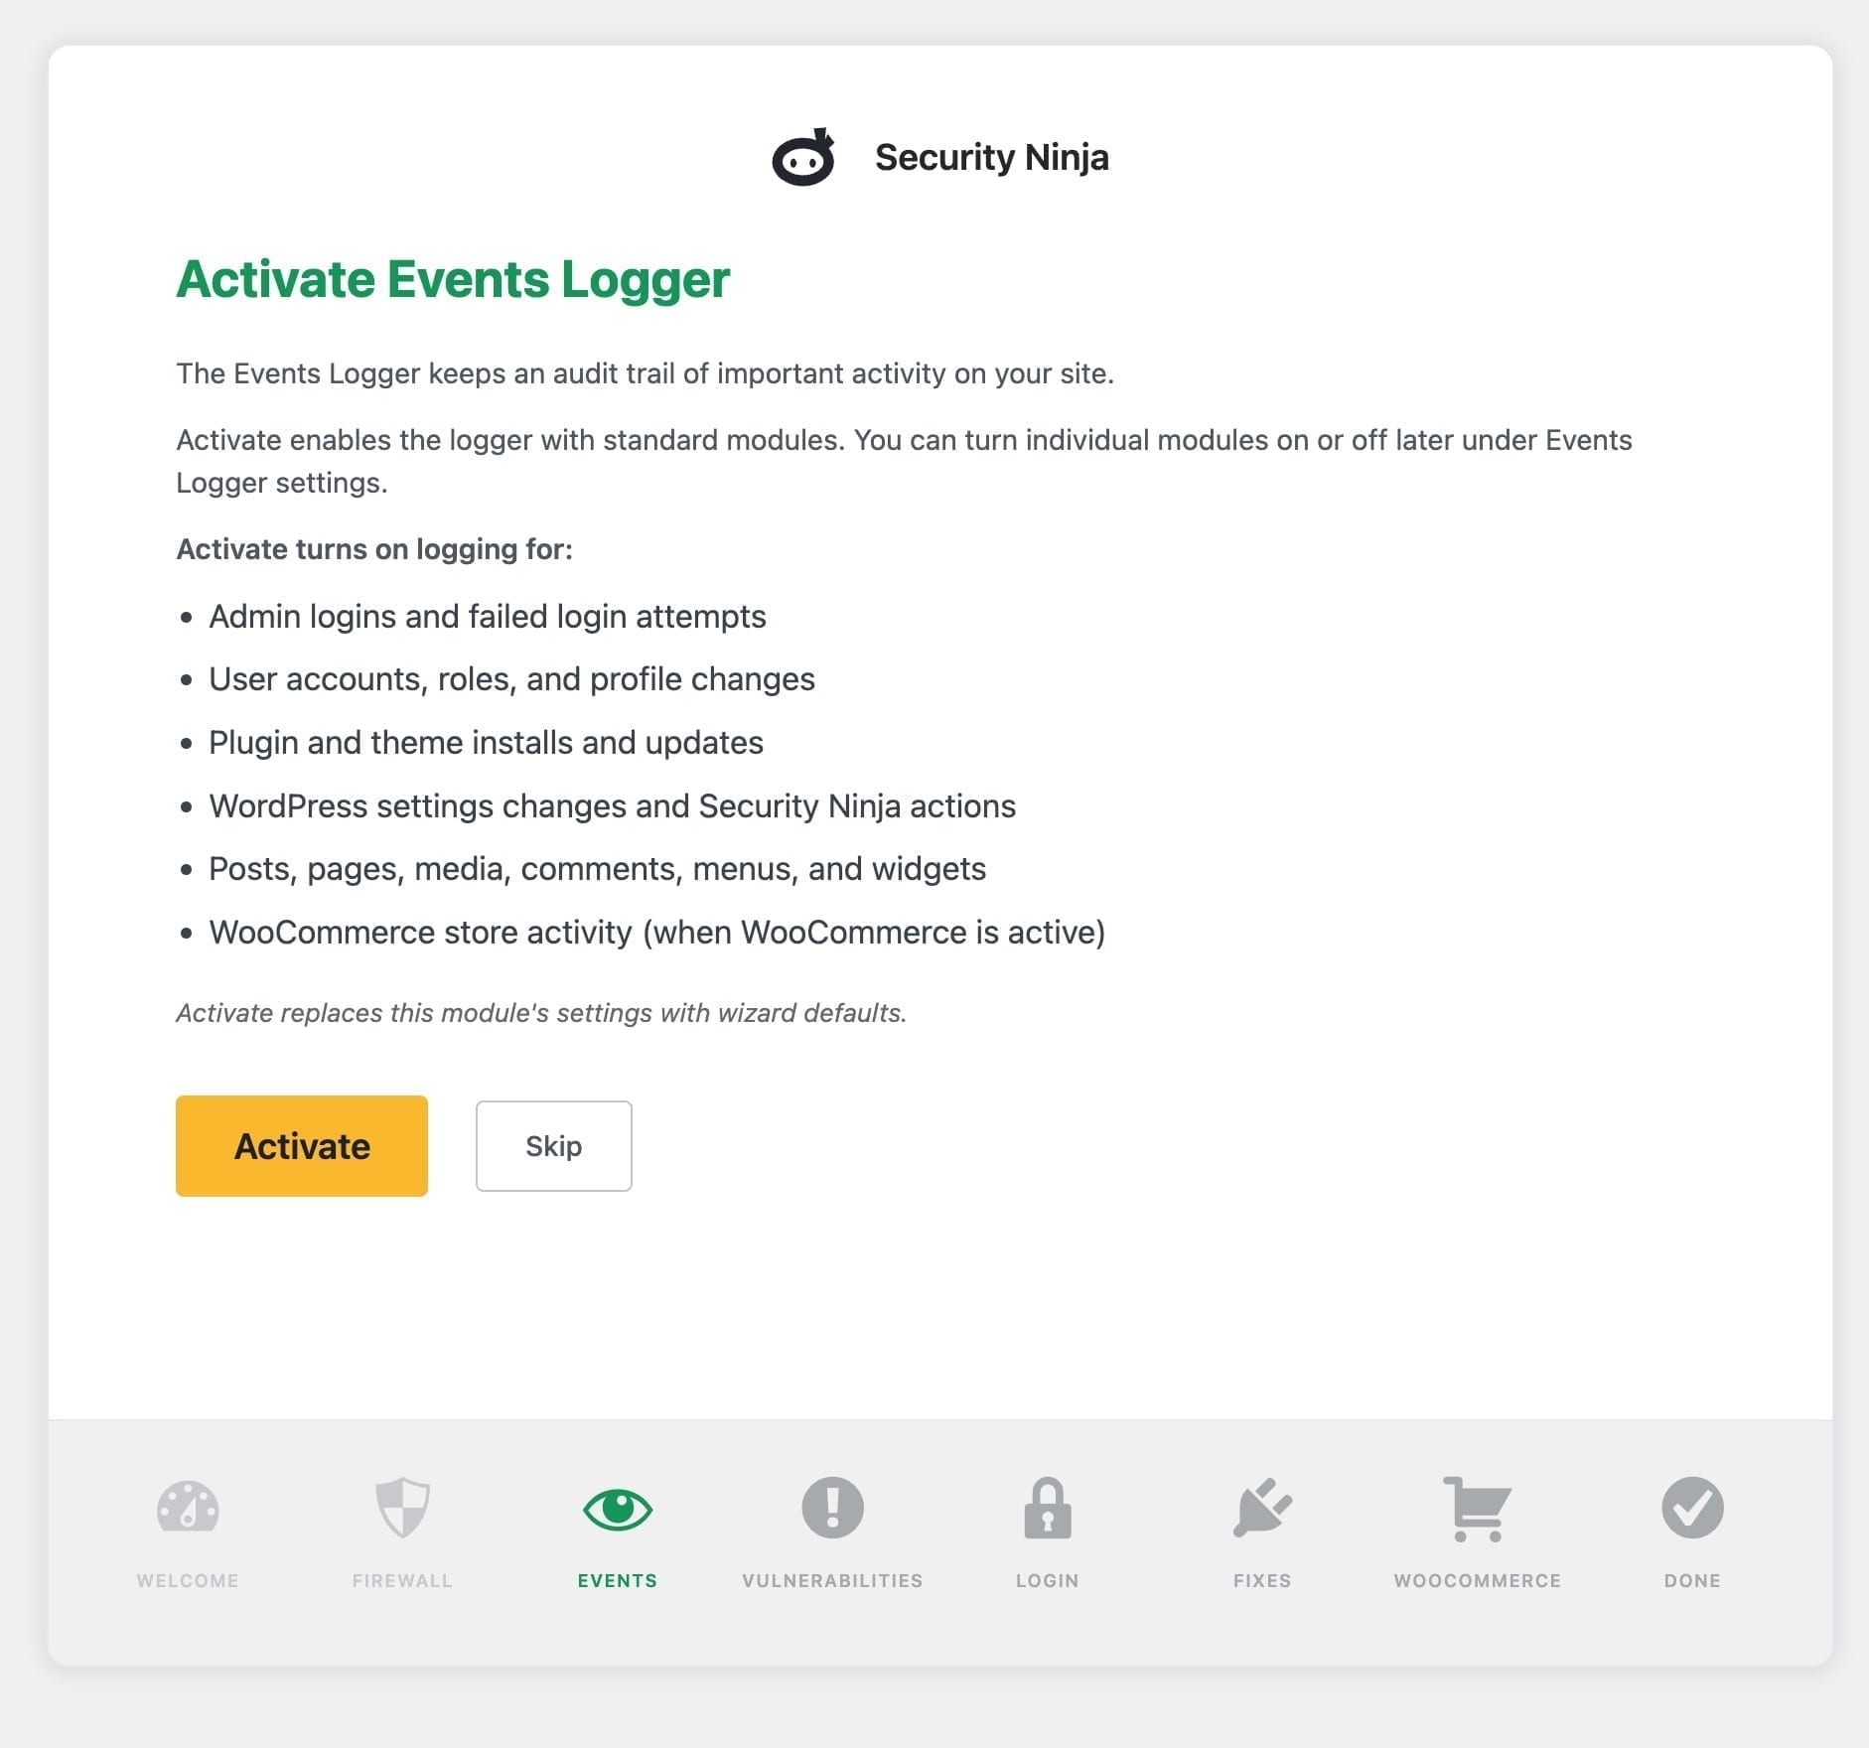Click the audit trail description sentence
Viewport: 1869px width, 1748px height.
[646, 373]
